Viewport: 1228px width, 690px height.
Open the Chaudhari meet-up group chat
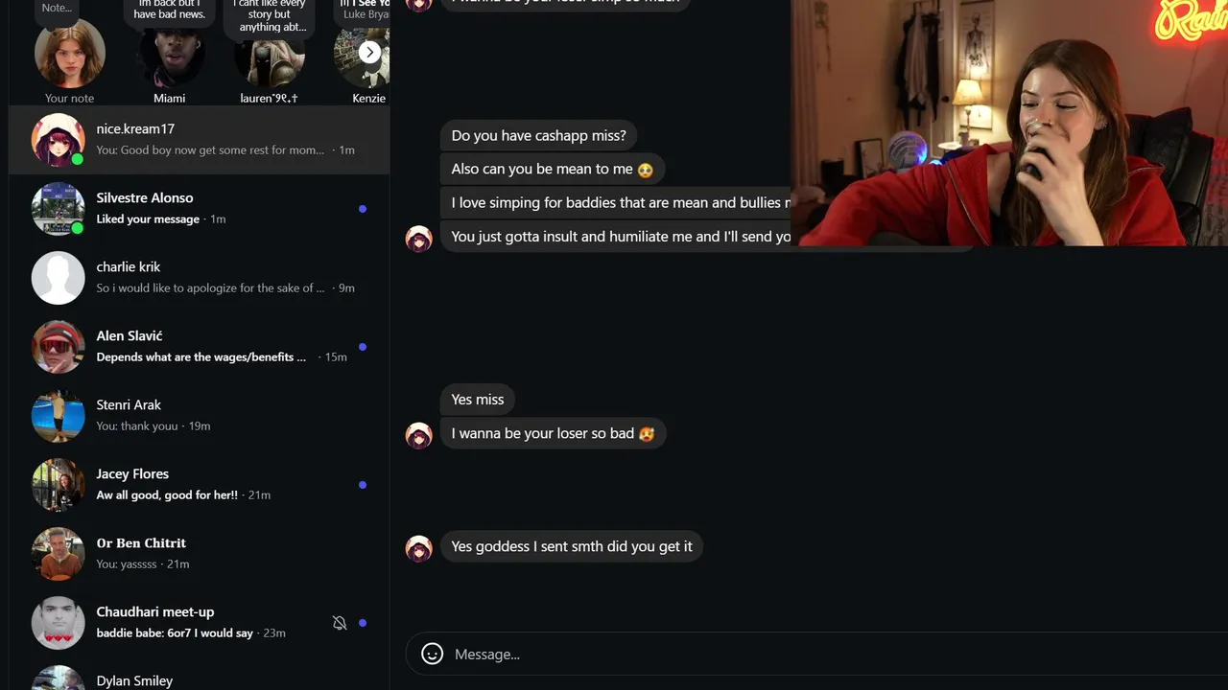pyautogui.click(x=200, y=623)
